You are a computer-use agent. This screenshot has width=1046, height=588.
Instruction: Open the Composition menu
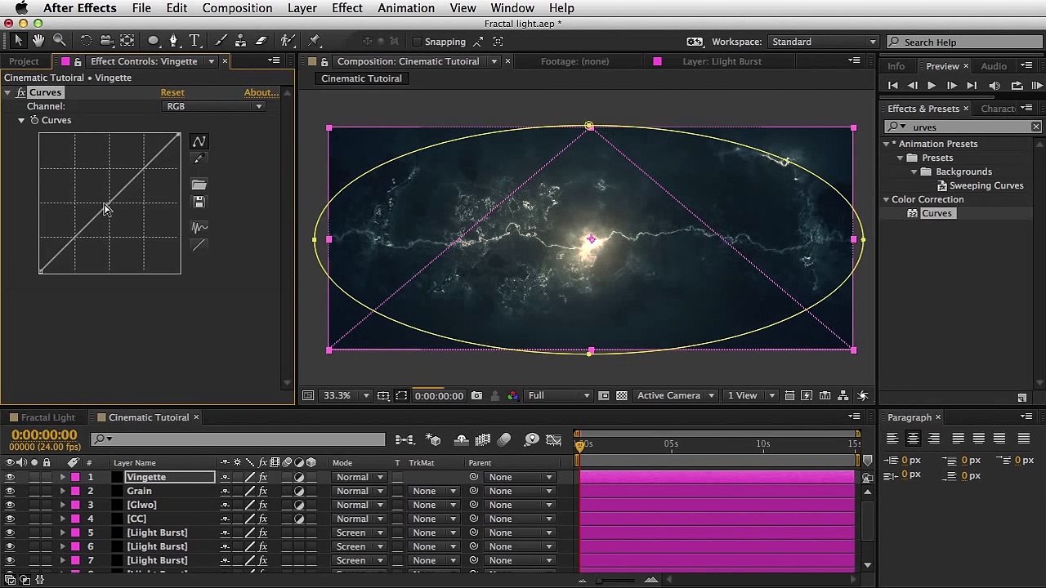(x=237, y=8)
